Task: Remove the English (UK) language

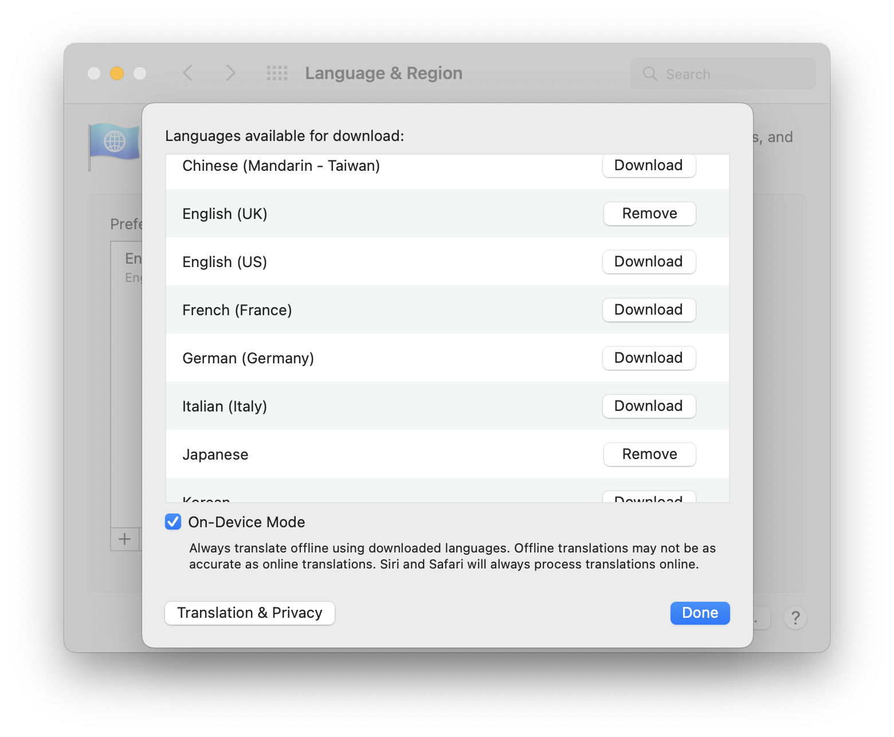Action: pyautogui.click(x=649, y=213)
